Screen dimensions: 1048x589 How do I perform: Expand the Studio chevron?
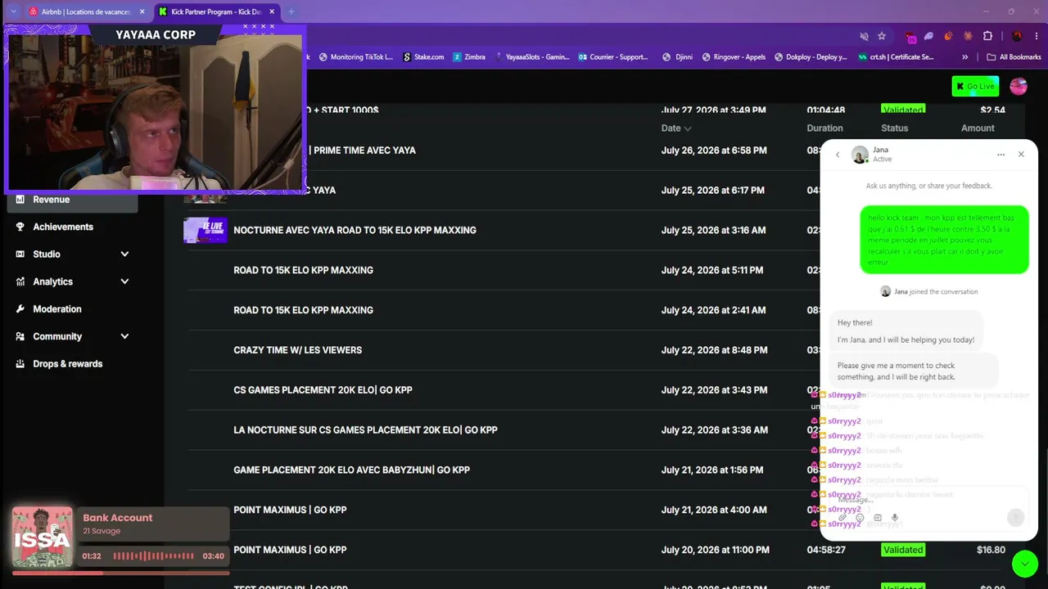[x=124, y=254]
